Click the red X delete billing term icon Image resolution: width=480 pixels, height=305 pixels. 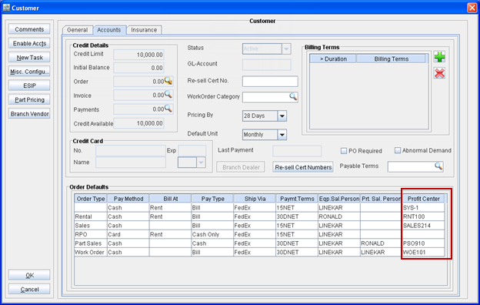439,73
